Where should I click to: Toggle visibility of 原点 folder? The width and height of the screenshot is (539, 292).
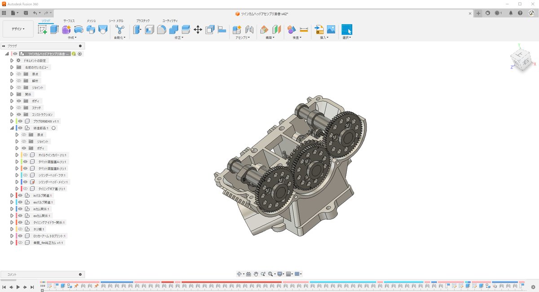click(19, 74)
